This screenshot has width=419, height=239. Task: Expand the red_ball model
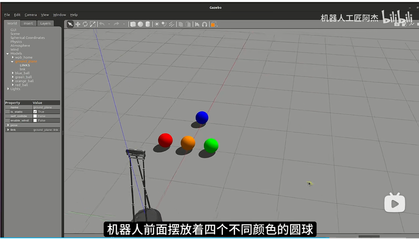(x=13, y=85)
